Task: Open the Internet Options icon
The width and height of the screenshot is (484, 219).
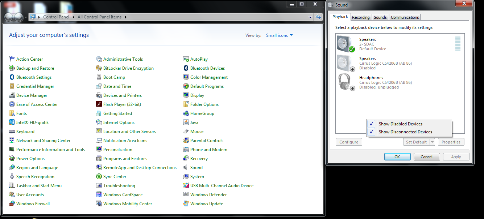Action: click(99, 123)
